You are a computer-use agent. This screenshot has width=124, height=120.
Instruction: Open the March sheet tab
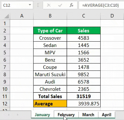tap(88, 115)
